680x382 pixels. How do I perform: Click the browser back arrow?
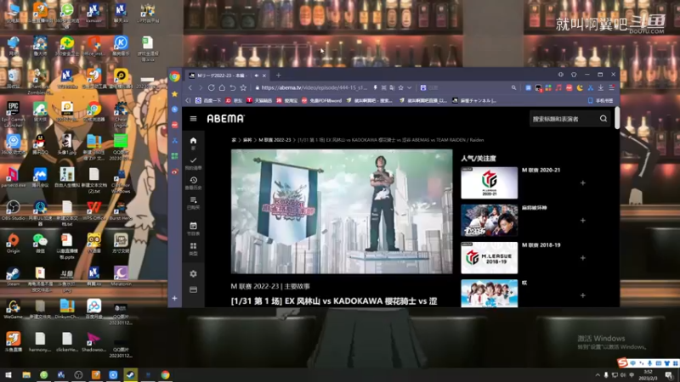(x=190, y=87)
